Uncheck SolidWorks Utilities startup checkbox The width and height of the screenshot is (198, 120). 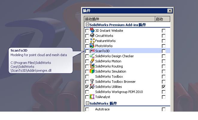pos(164,87)
